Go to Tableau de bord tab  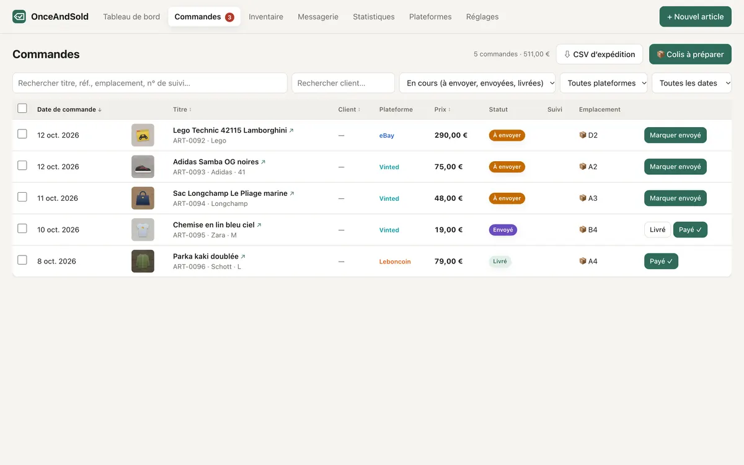point(131,17)
